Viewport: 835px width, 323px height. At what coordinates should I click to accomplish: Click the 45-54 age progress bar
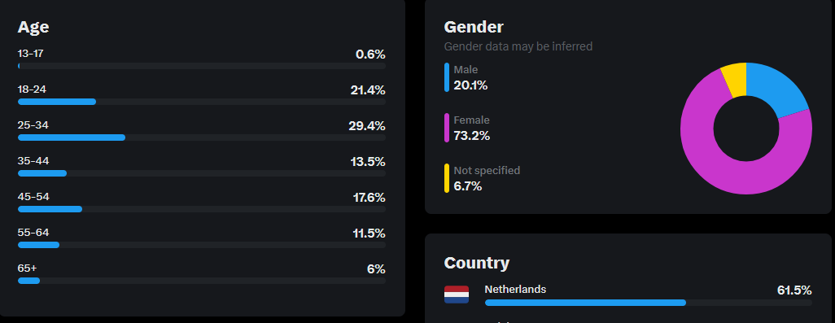pyautogui.click(x=202, y=209)
